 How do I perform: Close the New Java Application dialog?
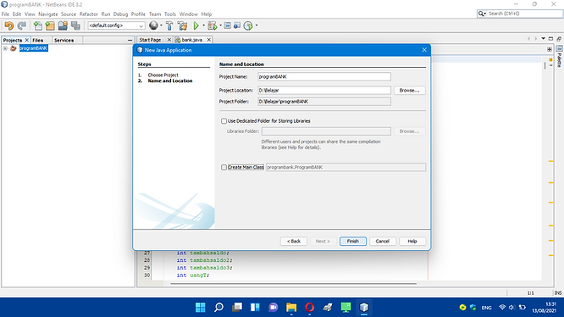[x=424, y=50]
